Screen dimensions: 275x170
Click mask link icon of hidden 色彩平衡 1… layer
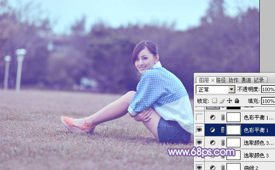(x=223, y=117)
